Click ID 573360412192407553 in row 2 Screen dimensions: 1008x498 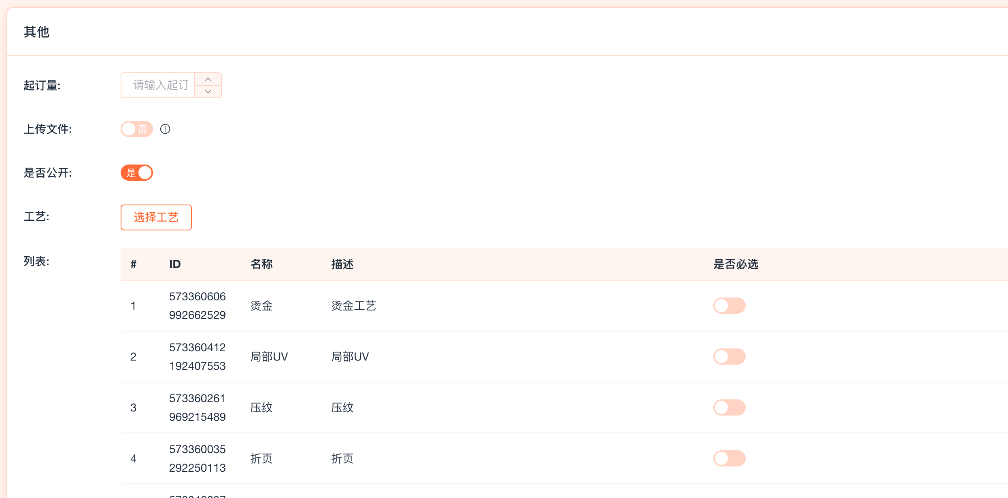click(x=198, y=357)
